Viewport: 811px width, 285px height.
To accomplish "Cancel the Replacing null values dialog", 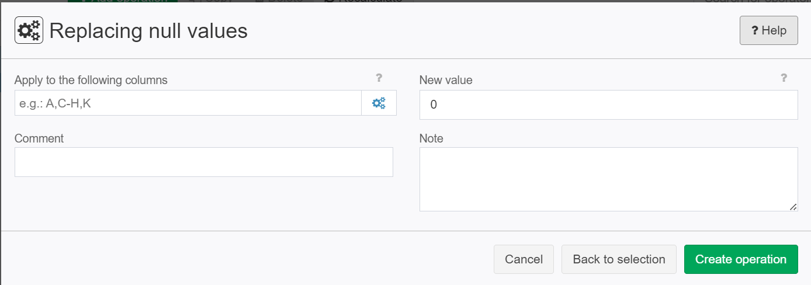I will point(524,259).
